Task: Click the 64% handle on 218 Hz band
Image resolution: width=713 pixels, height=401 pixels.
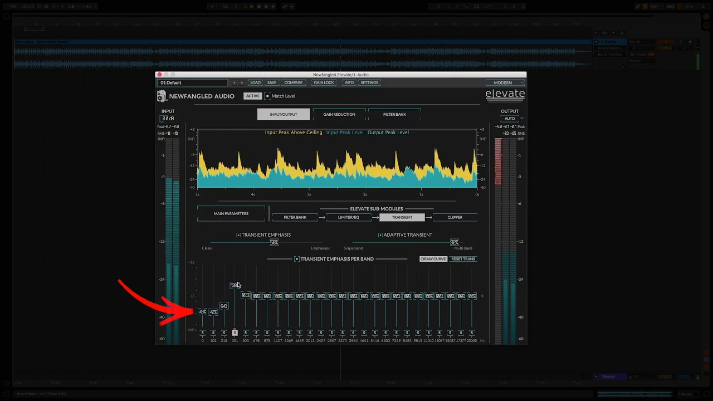Action: pos(224,306)
